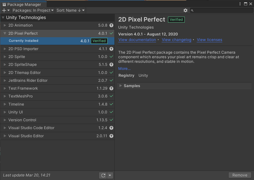Click the installed checkmark for TextMeshPro

(111, 96)
